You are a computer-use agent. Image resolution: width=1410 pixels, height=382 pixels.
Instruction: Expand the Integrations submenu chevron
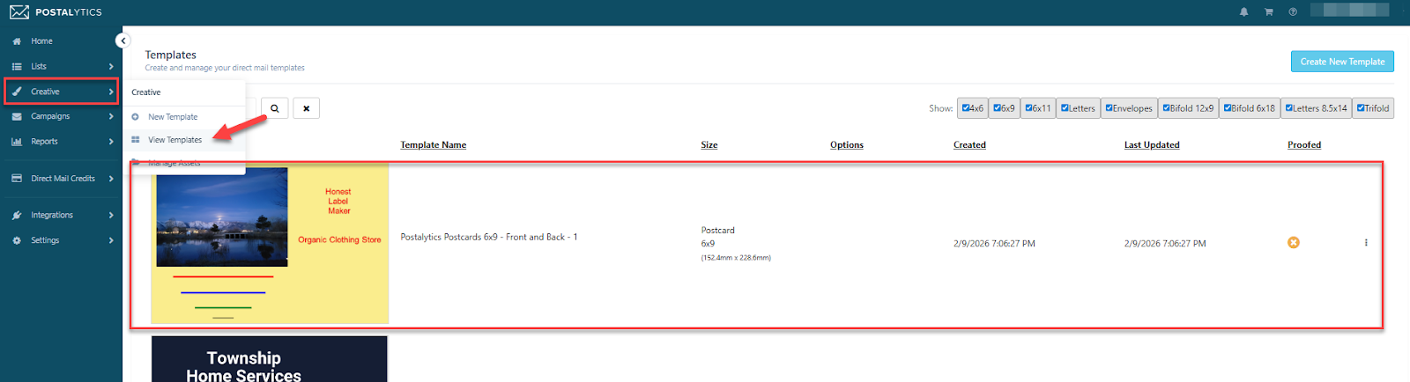tap(111, 215)
